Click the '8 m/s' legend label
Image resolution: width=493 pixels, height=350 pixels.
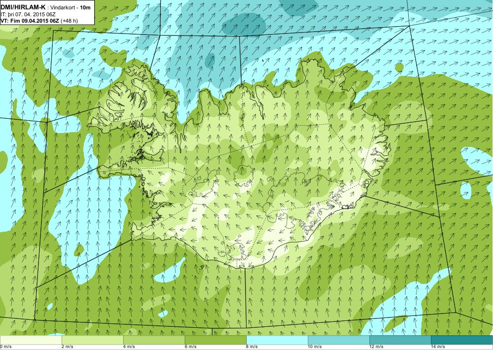[x=252, y=347]
